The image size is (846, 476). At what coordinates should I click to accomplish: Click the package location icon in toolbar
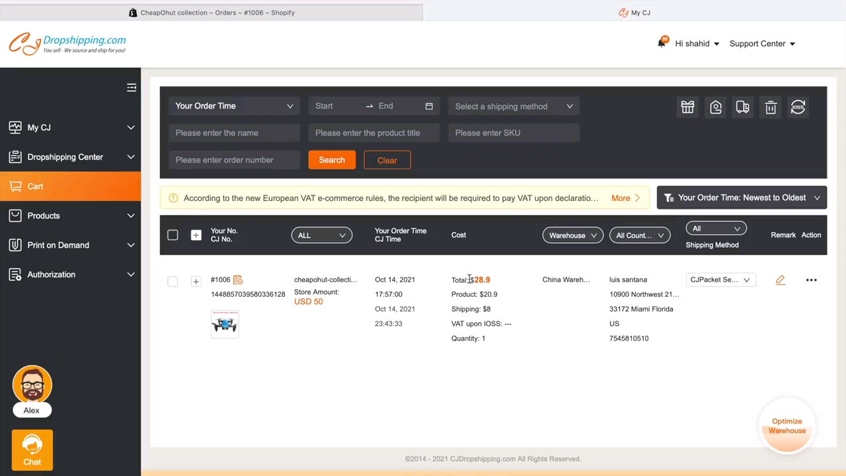tap(716, 107)
